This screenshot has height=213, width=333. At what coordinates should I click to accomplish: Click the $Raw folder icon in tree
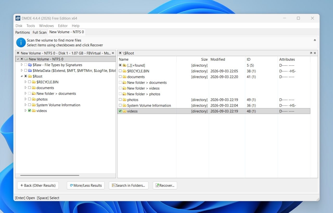(30, 65)
